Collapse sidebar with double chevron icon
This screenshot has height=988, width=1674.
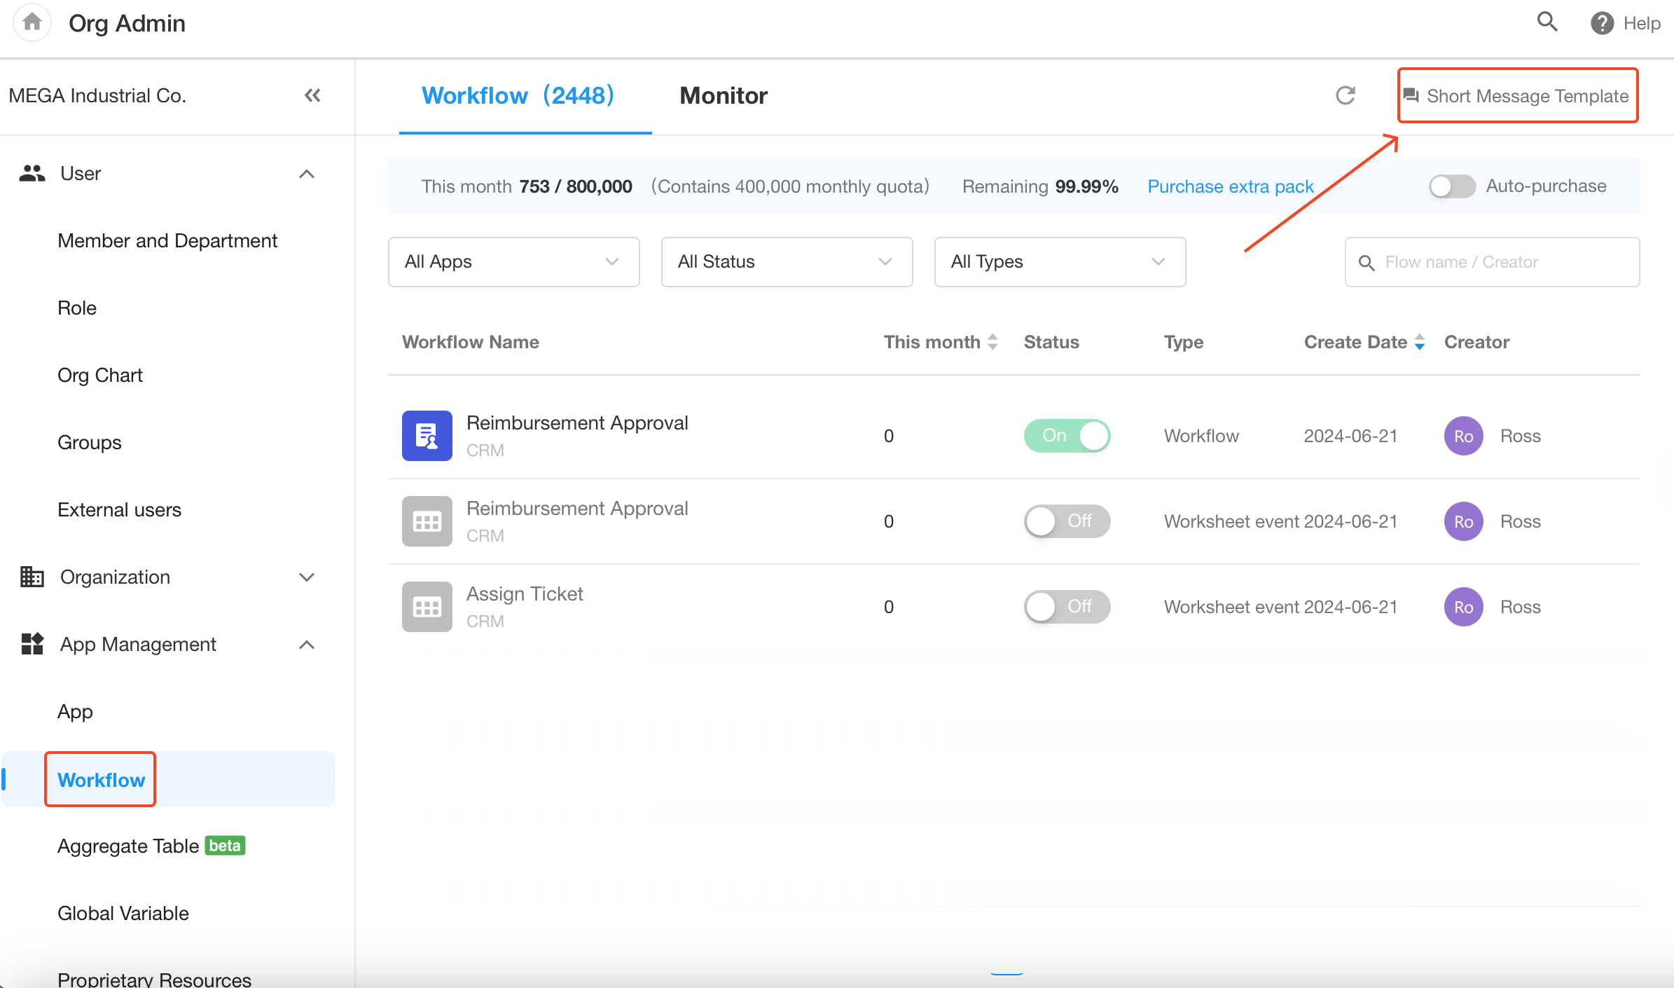[x=312, y=95]
